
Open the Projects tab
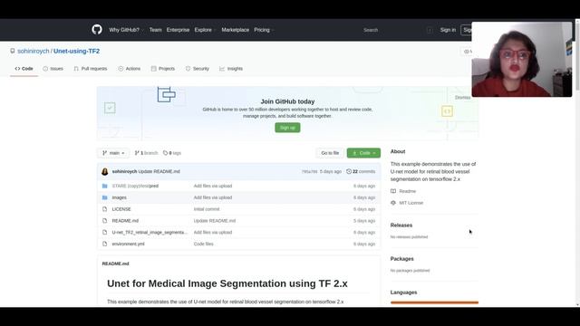[163, 69]
